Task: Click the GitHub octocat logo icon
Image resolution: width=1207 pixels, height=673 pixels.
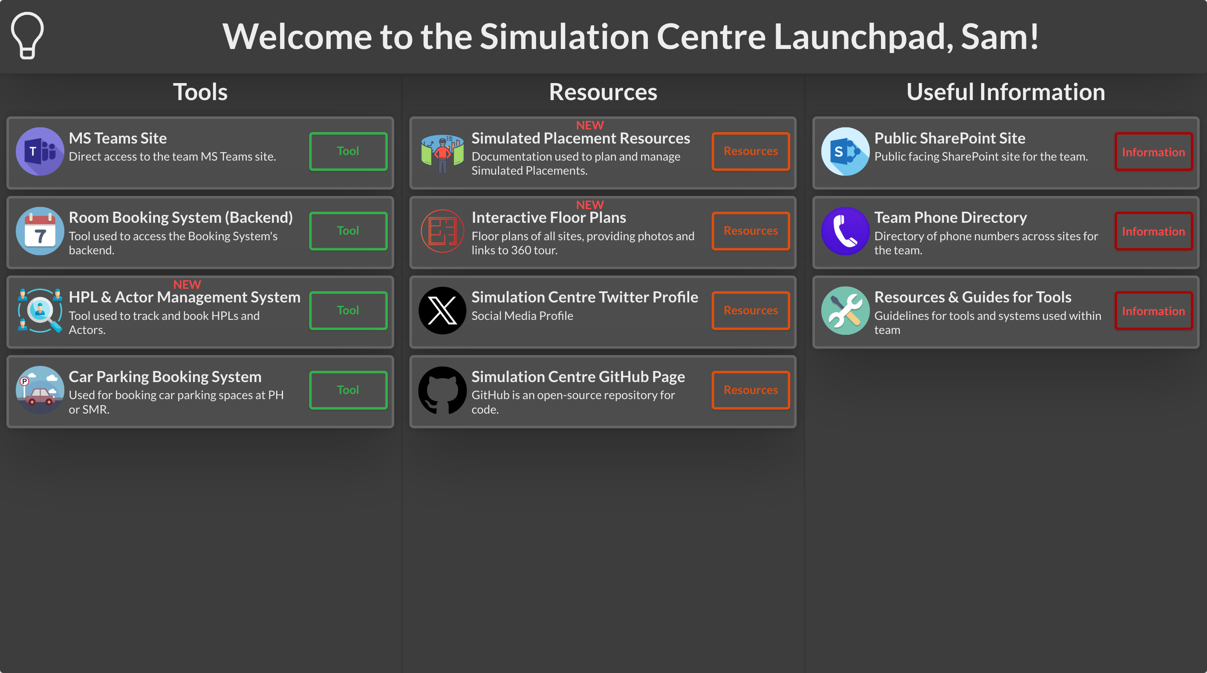Action: point(442,390)
